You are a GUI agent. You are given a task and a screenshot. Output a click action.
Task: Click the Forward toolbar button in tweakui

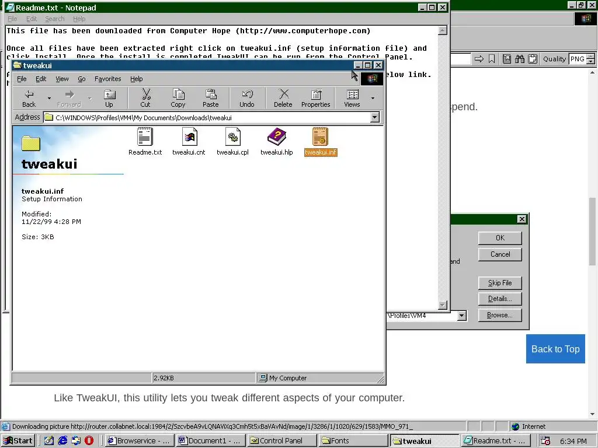tap(69, 98)
